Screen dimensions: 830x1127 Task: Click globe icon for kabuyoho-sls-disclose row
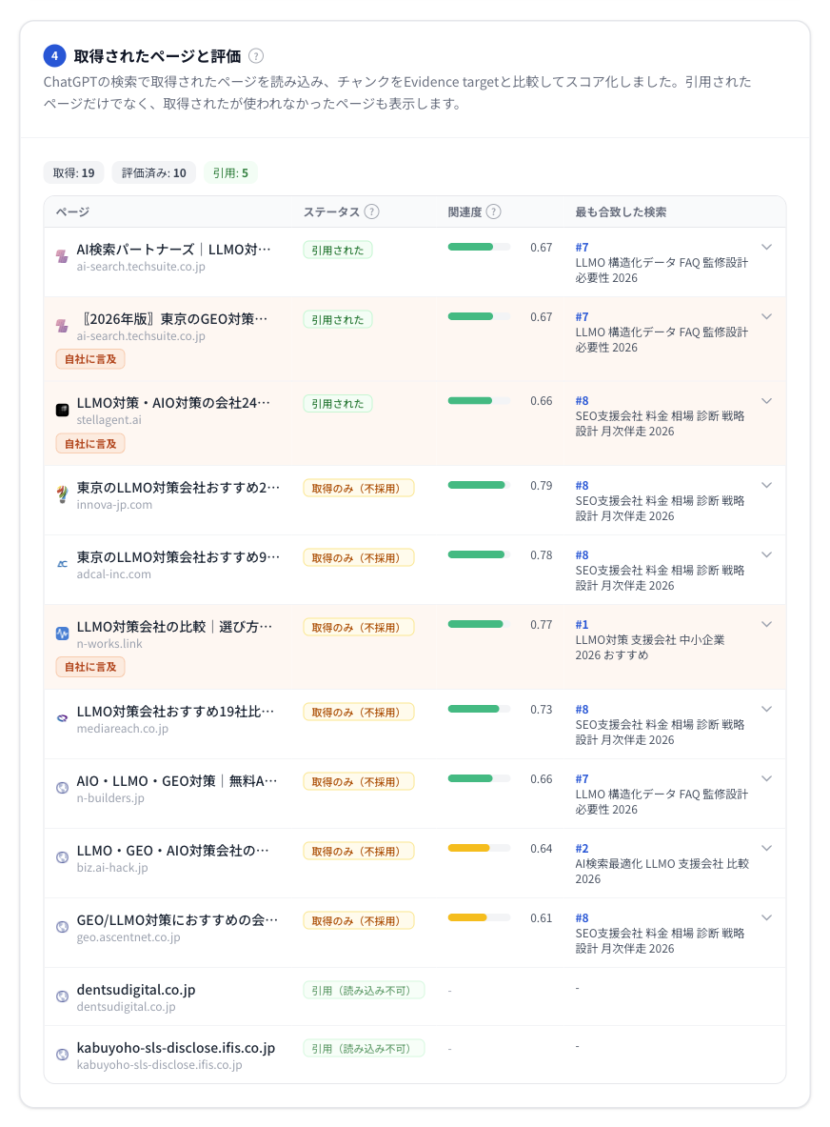click(63, 1055)
